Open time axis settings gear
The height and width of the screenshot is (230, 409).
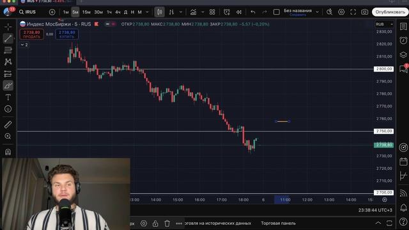[385, 200]
